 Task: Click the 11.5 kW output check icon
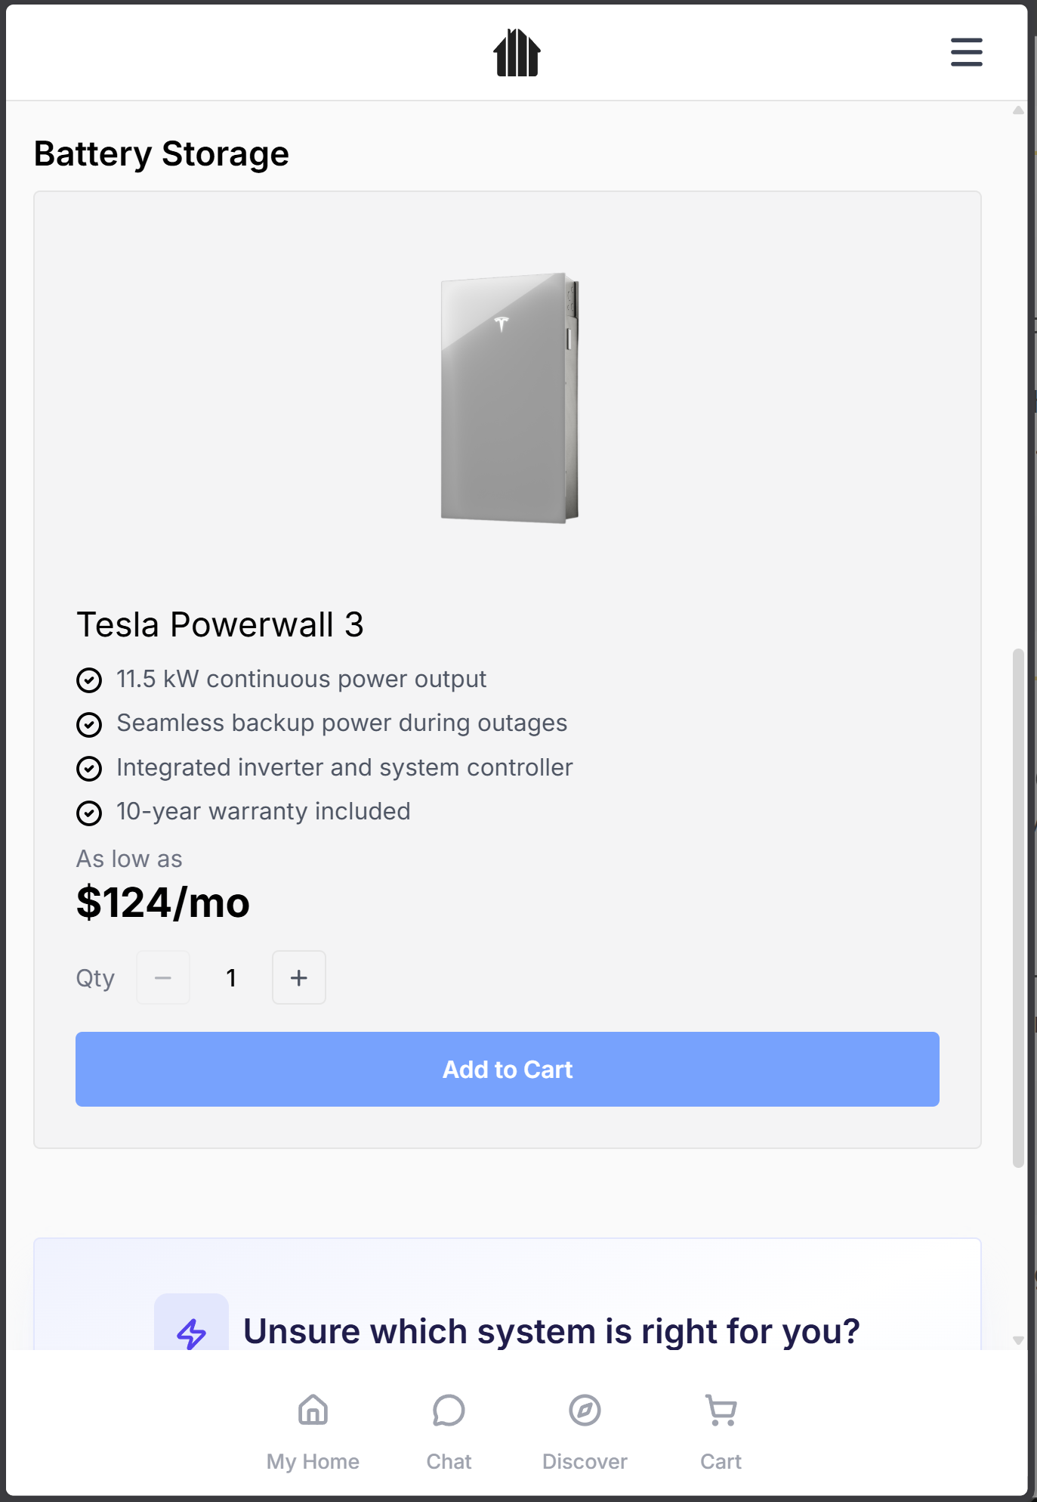click(89, 680)
